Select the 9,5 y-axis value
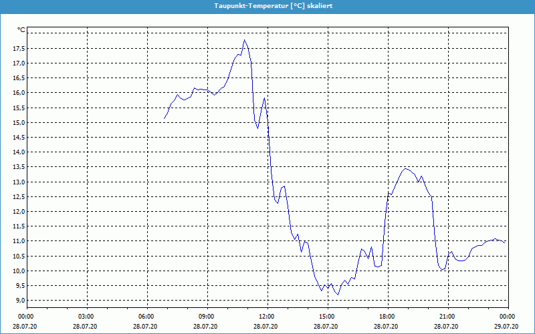This screenshot has width=535, height=334. click(20, 286)
